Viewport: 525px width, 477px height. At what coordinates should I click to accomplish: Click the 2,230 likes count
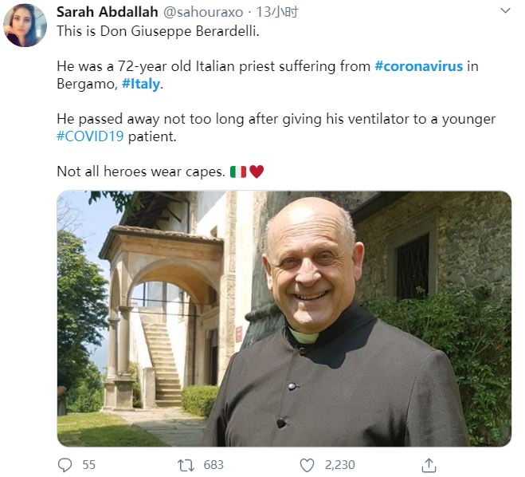(339, 464)
